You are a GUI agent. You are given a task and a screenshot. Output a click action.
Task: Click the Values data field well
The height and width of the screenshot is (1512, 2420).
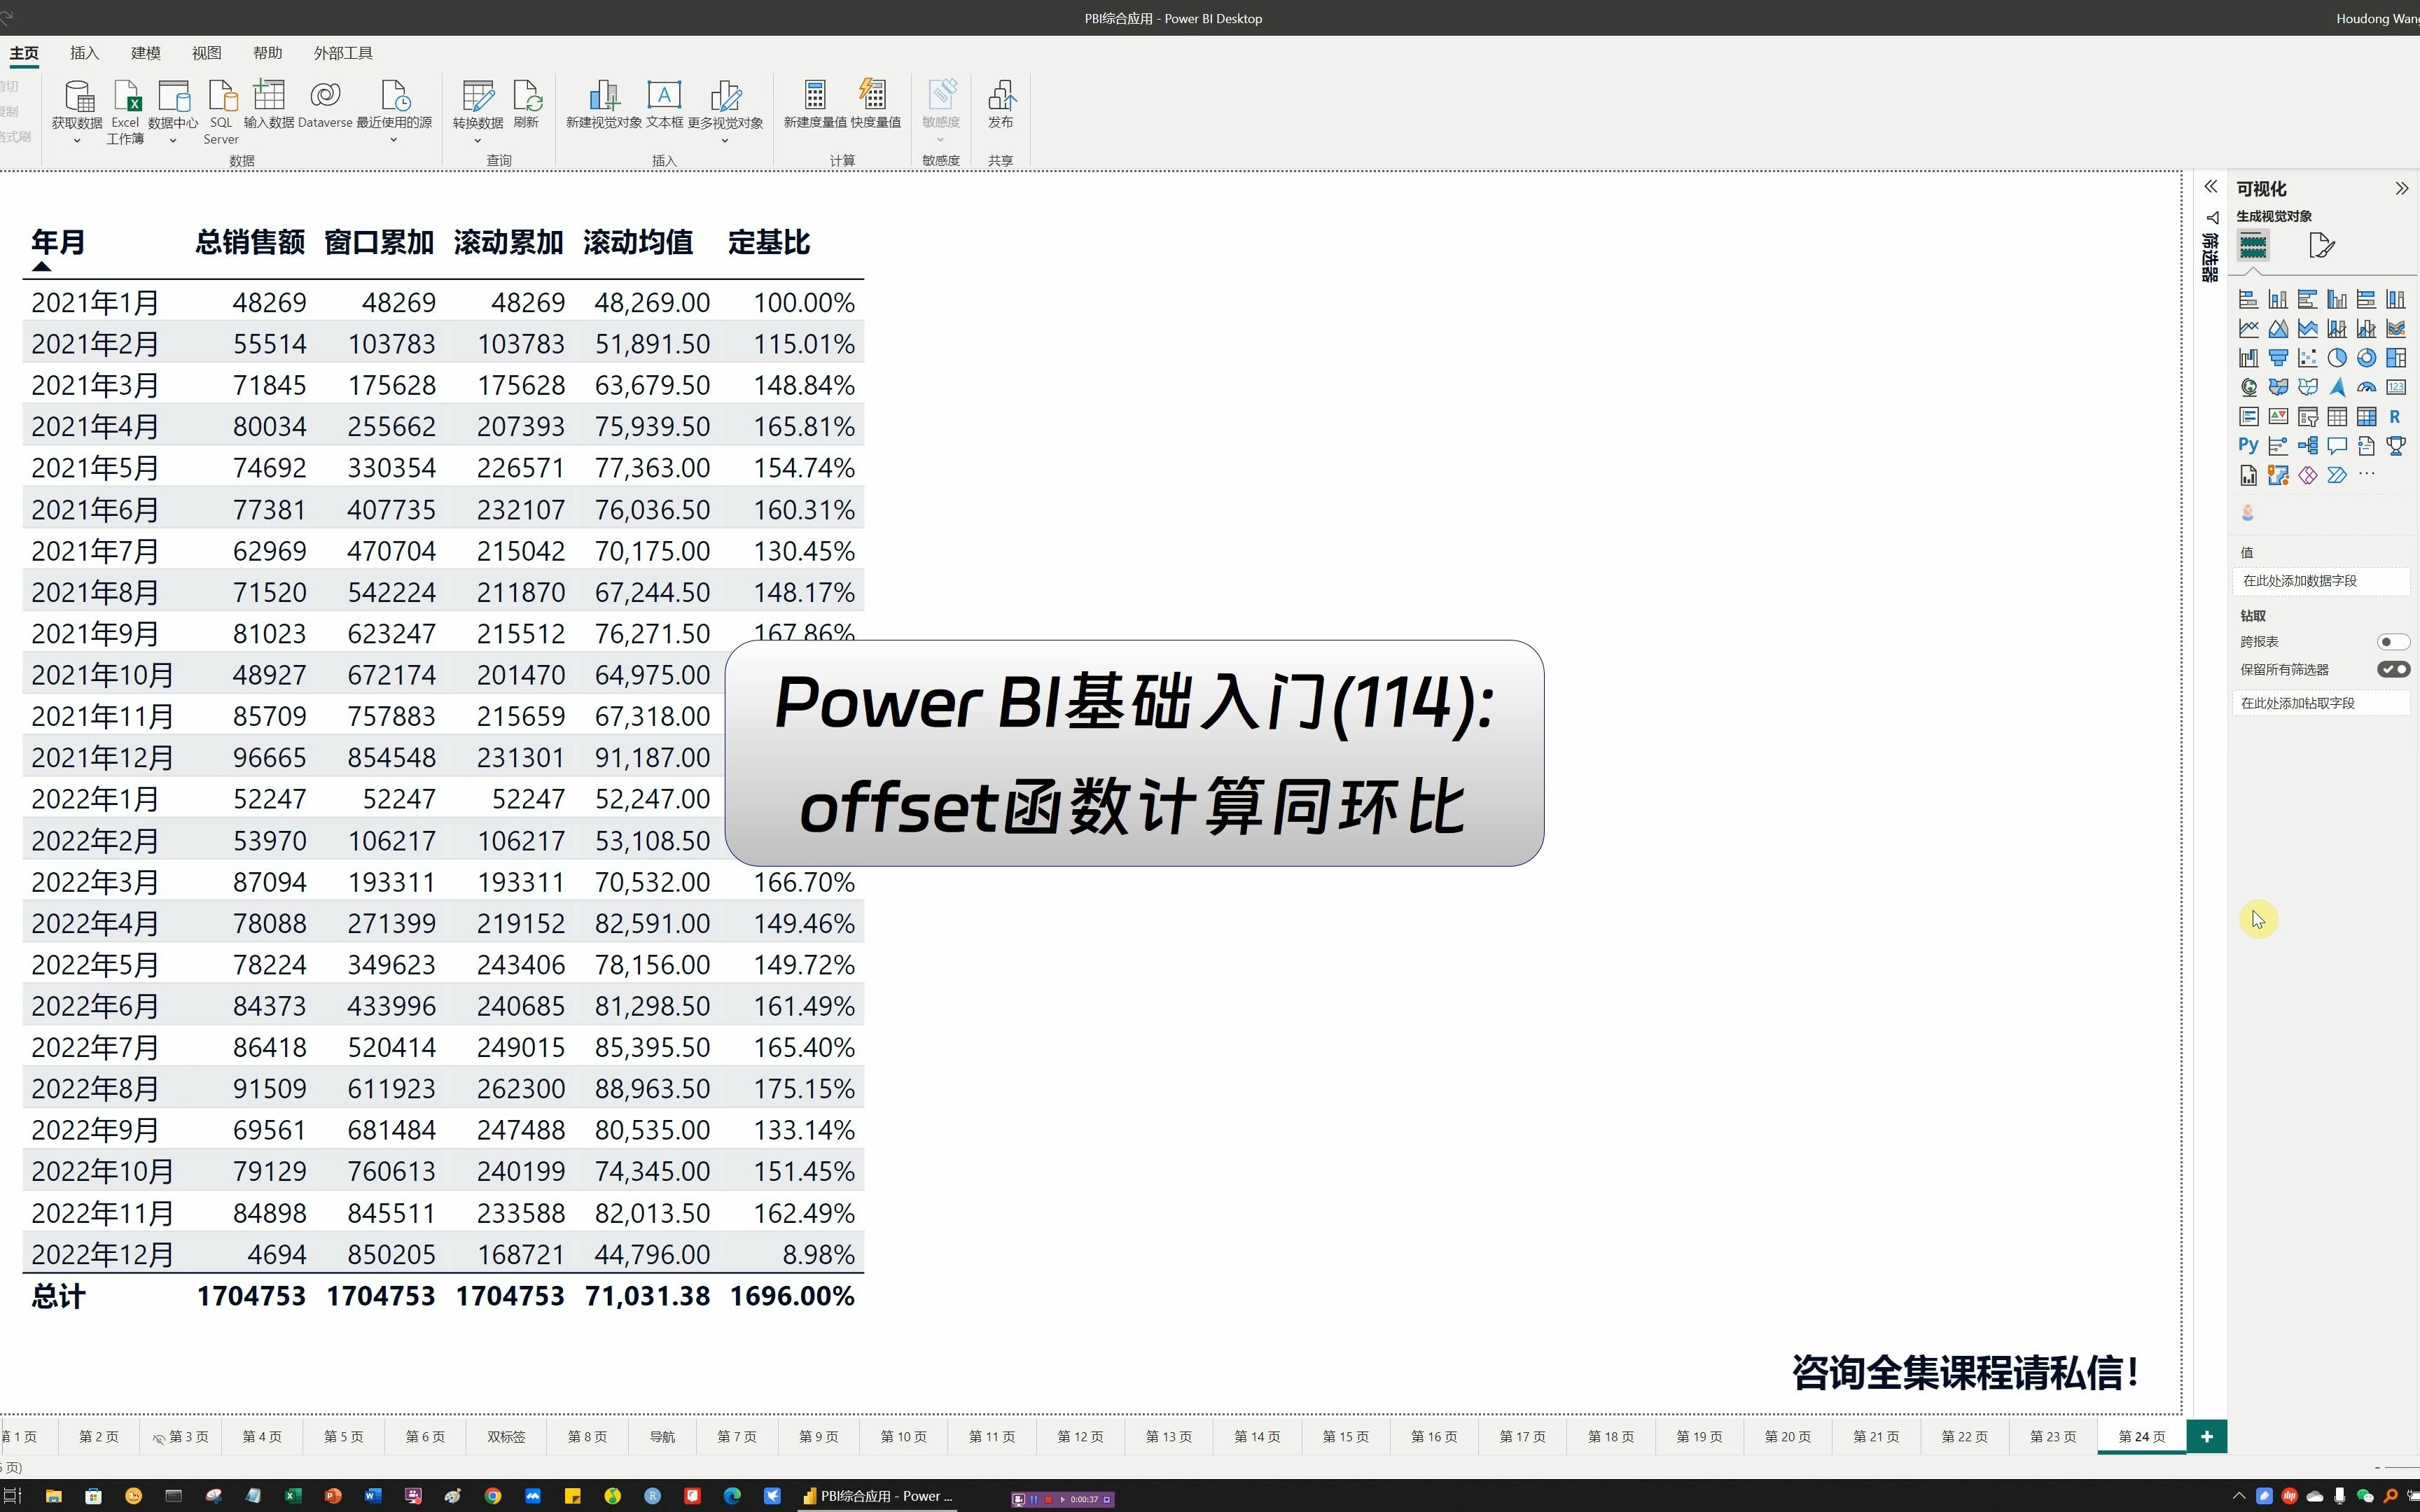2320,580
